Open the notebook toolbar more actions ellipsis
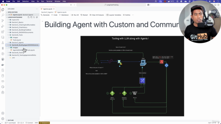Image resolution: width=221 pixels, height=124 pixels. point(133,15)
